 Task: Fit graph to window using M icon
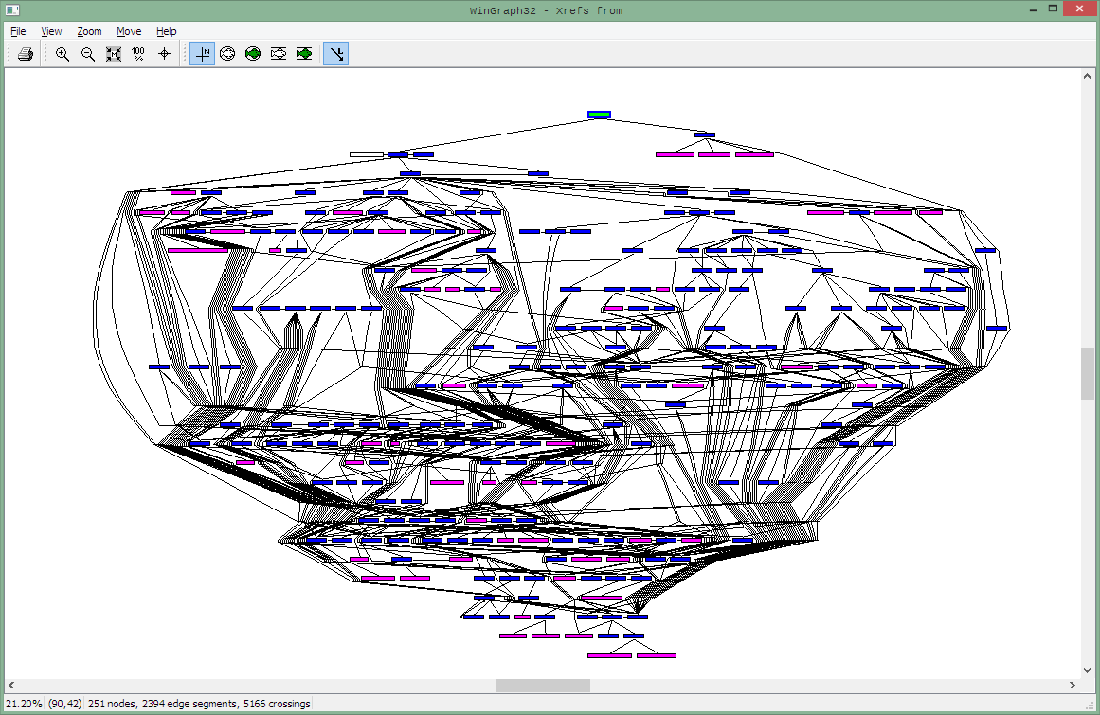(x=114, y=54)
